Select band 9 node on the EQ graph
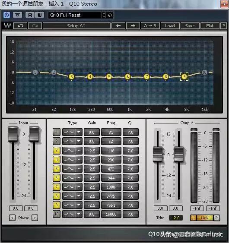Image resolution: width=229 pixels, height=243 pixels. click(x=184, y=76)
